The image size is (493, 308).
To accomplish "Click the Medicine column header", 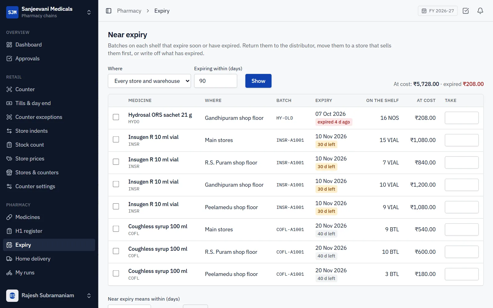I will tap(140, 100).
